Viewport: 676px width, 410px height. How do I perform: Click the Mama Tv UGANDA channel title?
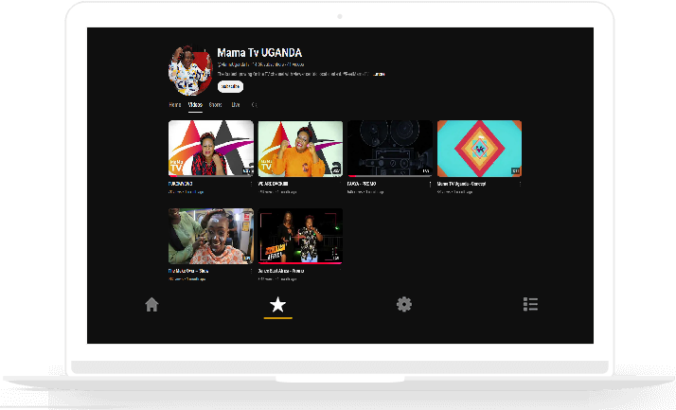[x=259, y=53]
